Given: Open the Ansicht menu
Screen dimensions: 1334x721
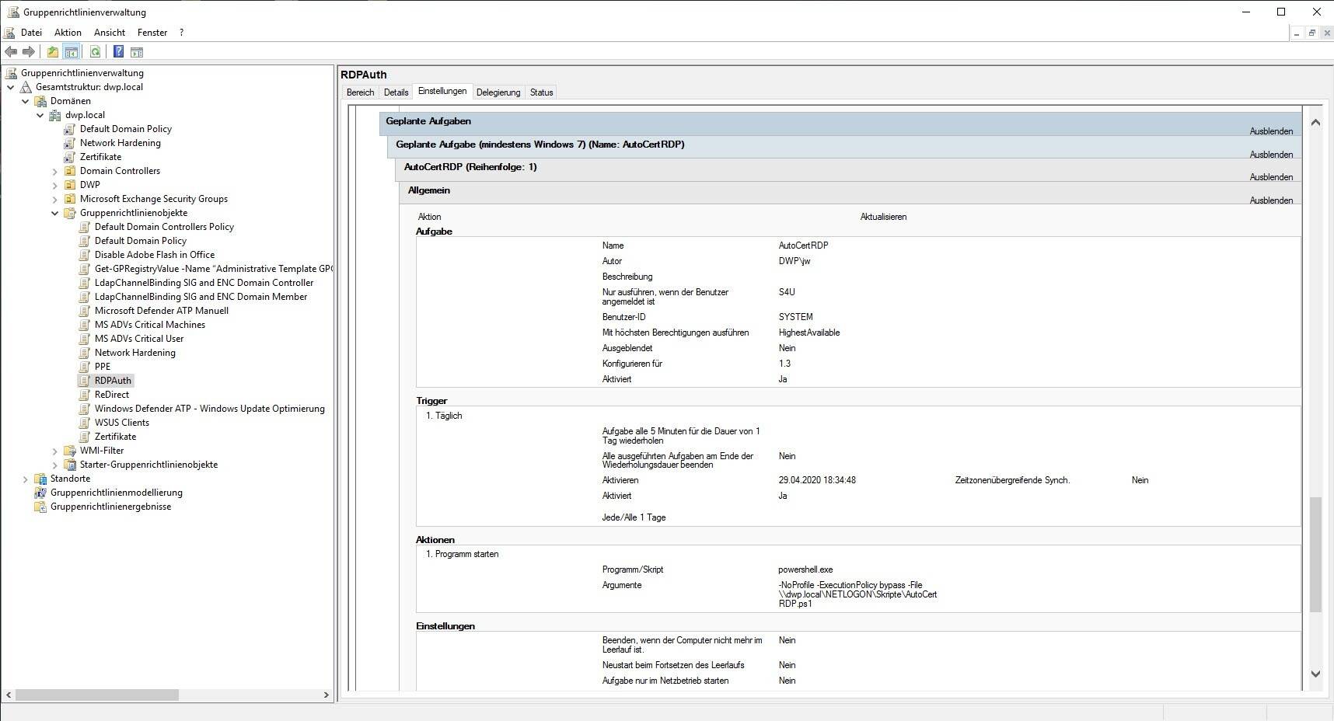Looking at the screenshot, I should click(110, 33).
